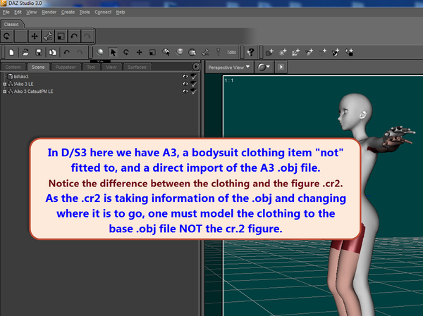This screenshot has width=423, height=316.
Task: Create a new distant light with arrows icon
Action: point(295,52)
